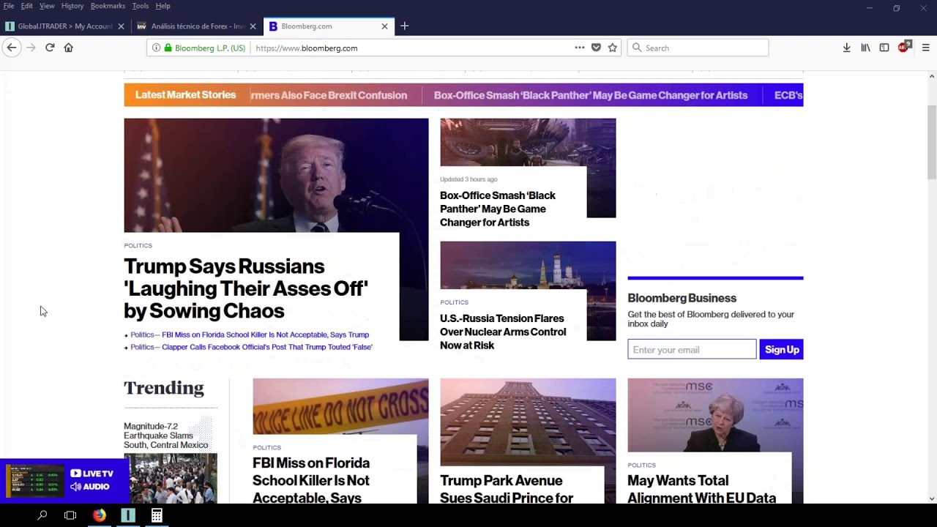Open page actions three-dot menu
937x527 pixels.
tap(580, 48)
